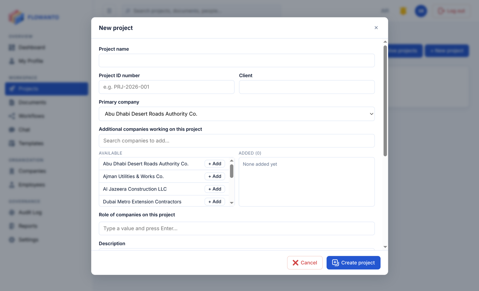Add Ajman Utilities & Works Co.
The width and height of the screenshot is (479, 291).
[215, 176]
